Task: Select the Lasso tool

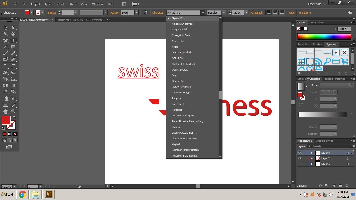Action: [13, 34]
